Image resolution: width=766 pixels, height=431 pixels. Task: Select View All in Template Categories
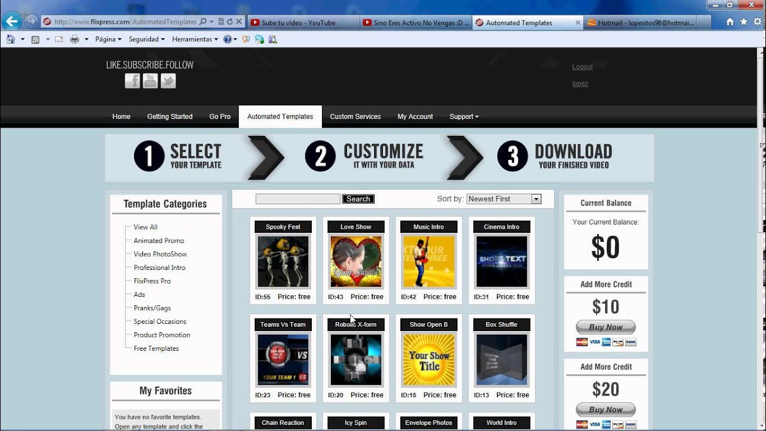click(145, 227)
